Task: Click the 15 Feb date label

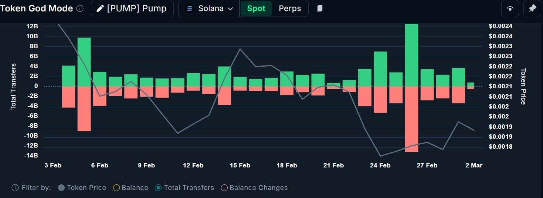Action: [x=240, y=165]
